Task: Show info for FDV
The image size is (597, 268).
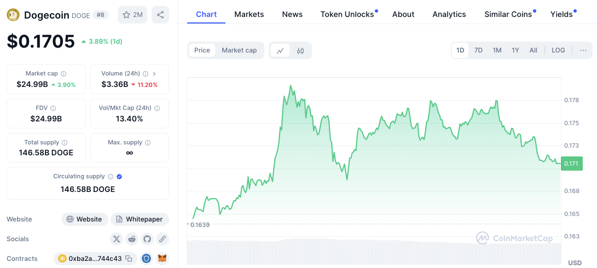Action: pos(53,108)
